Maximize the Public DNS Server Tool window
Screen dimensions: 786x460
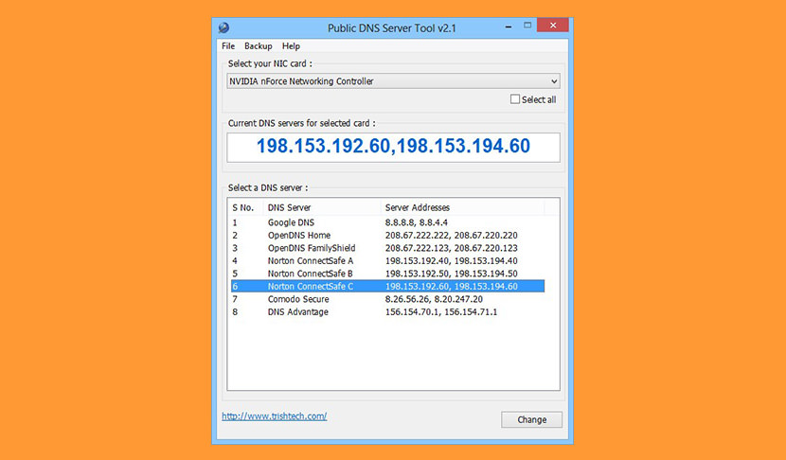click(x=527, y=25)
